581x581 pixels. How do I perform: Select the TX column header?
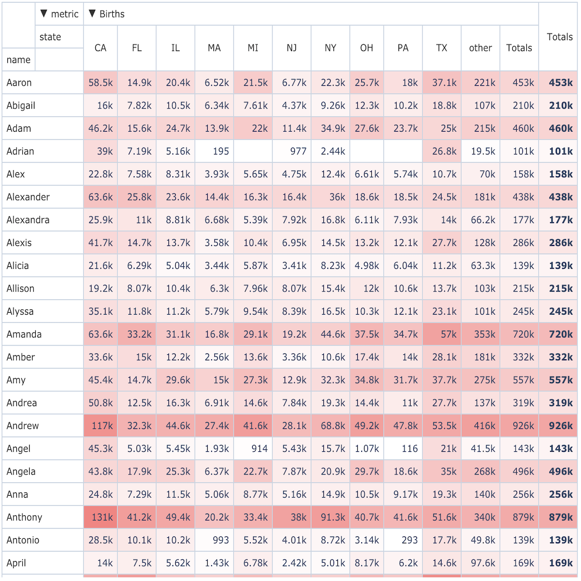click(442, 48)
